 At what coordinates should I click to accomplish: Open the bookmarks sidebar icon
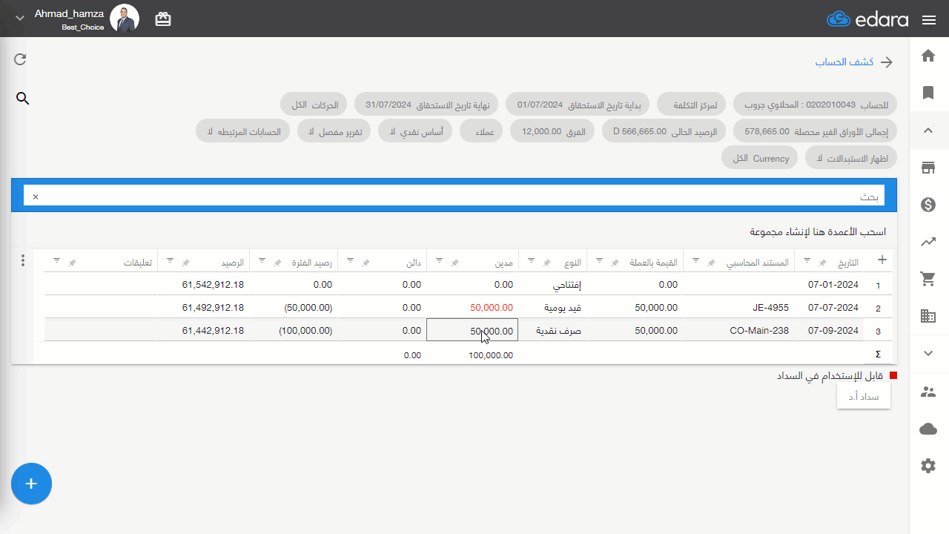(x=928, y=93)
